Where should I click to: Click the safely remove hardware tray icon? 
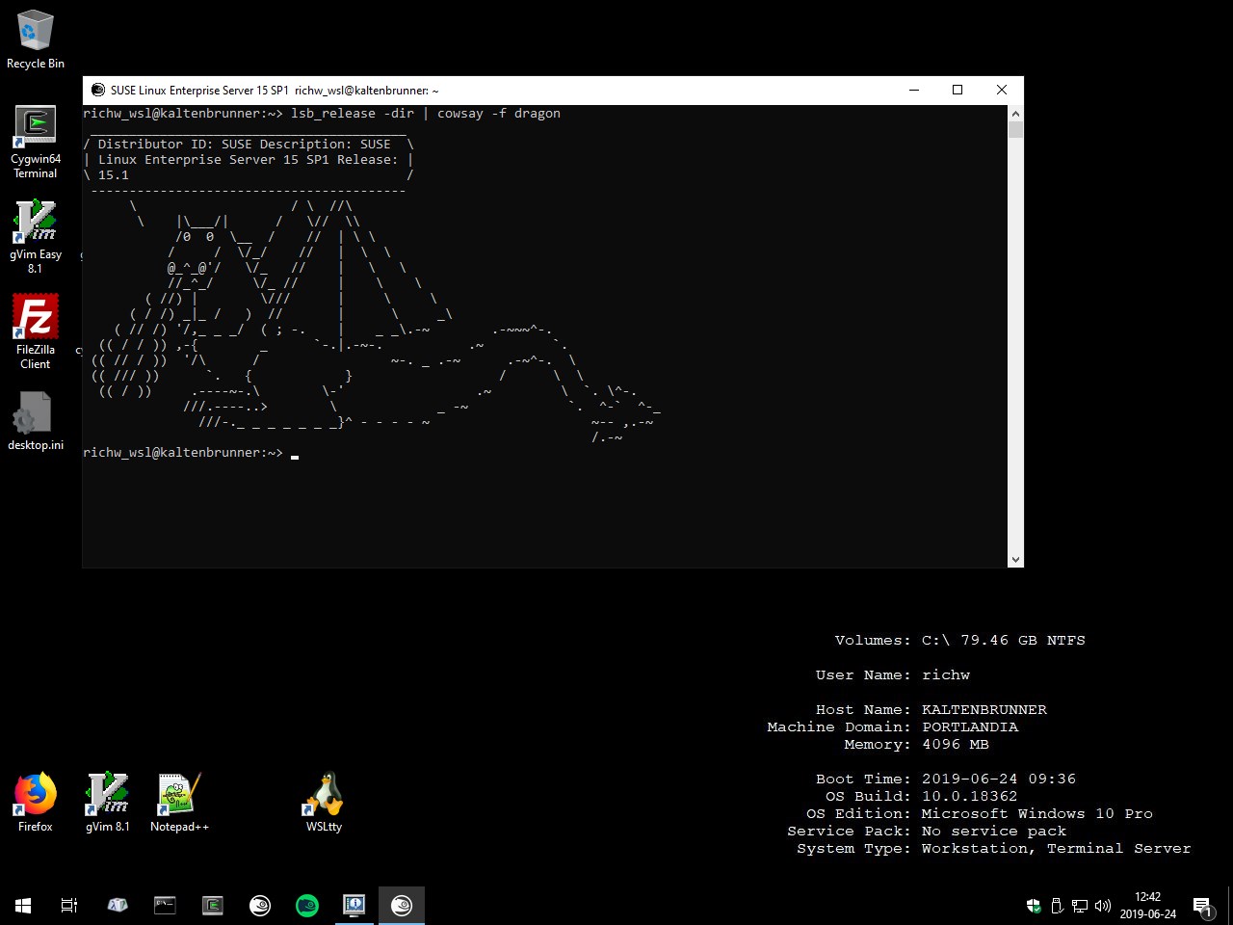point(1057,906)
